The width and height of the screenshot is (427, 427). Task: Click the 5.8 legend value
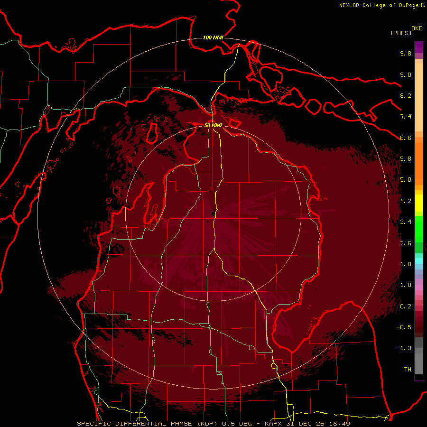(406, 159)
